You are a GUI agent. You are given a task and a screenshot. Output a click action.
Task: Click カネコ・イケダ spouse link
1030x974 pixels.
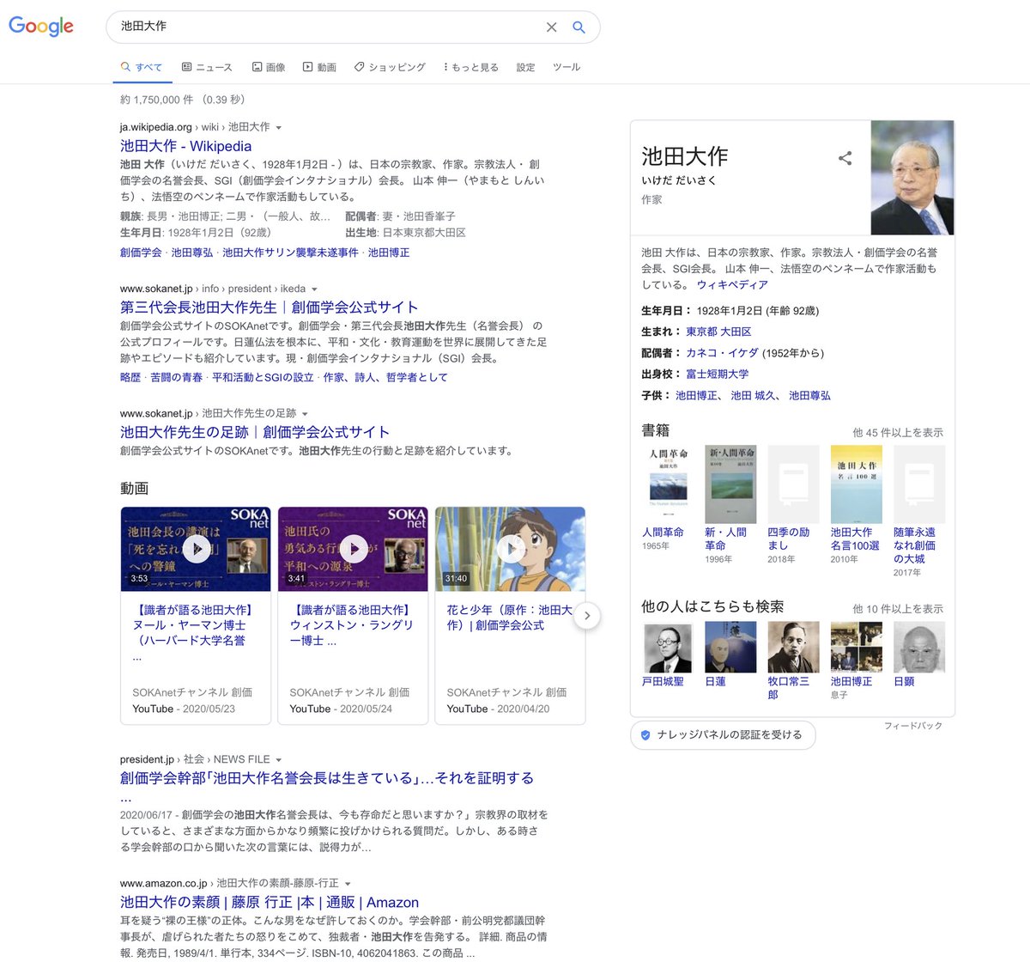[722, 353]
